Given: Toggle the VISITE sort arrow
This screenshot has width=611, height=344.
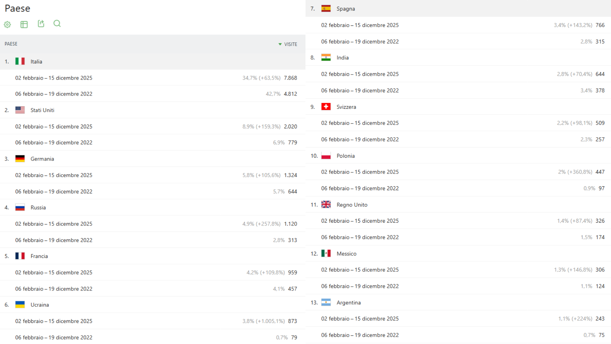Looking at the screenshot, I should pyautogui.click(x=280, y=44).
